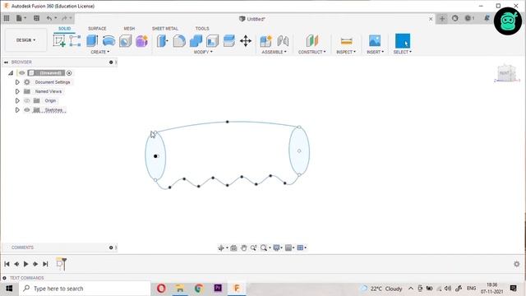Click the Offset Plane construct icon
The height and width of the screenshot is (296, 526).
click(312, 41)
